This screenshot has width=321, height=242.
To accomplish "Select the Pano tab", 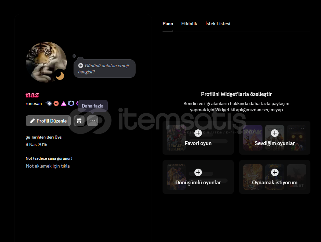I will coord(168,24).
